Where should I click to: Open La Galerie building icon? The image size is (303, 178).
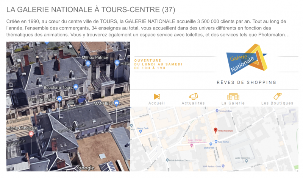coord(233,96)
